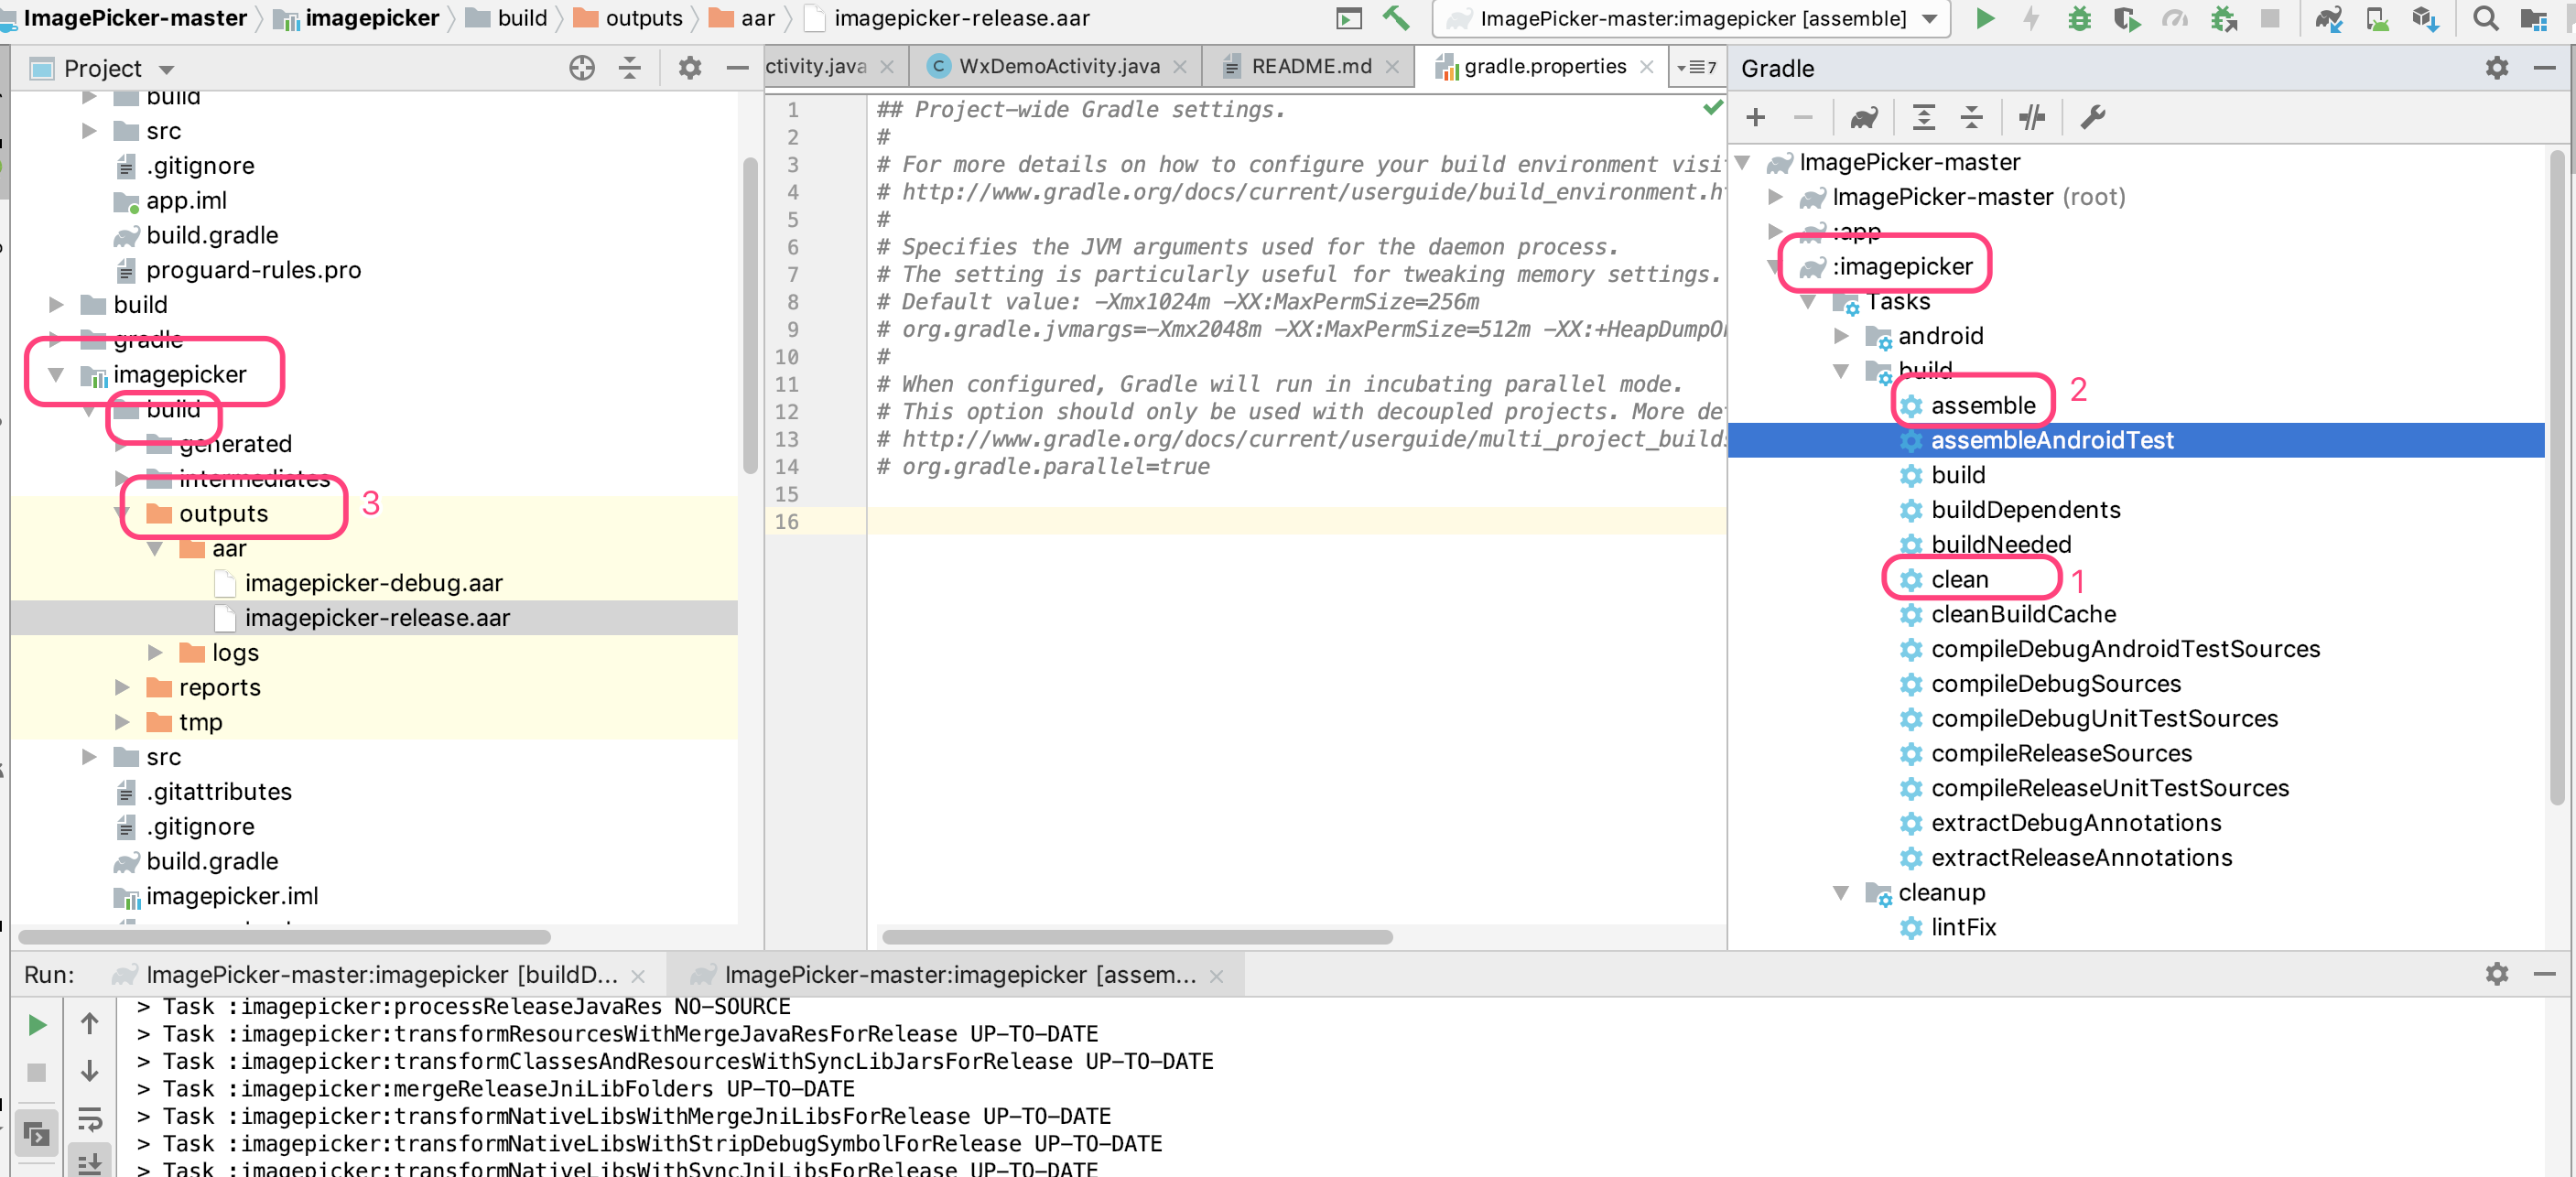This screenshot has width=2576, height=1177.
Task: Open Project panel settings gear
Action: point(690,68)
